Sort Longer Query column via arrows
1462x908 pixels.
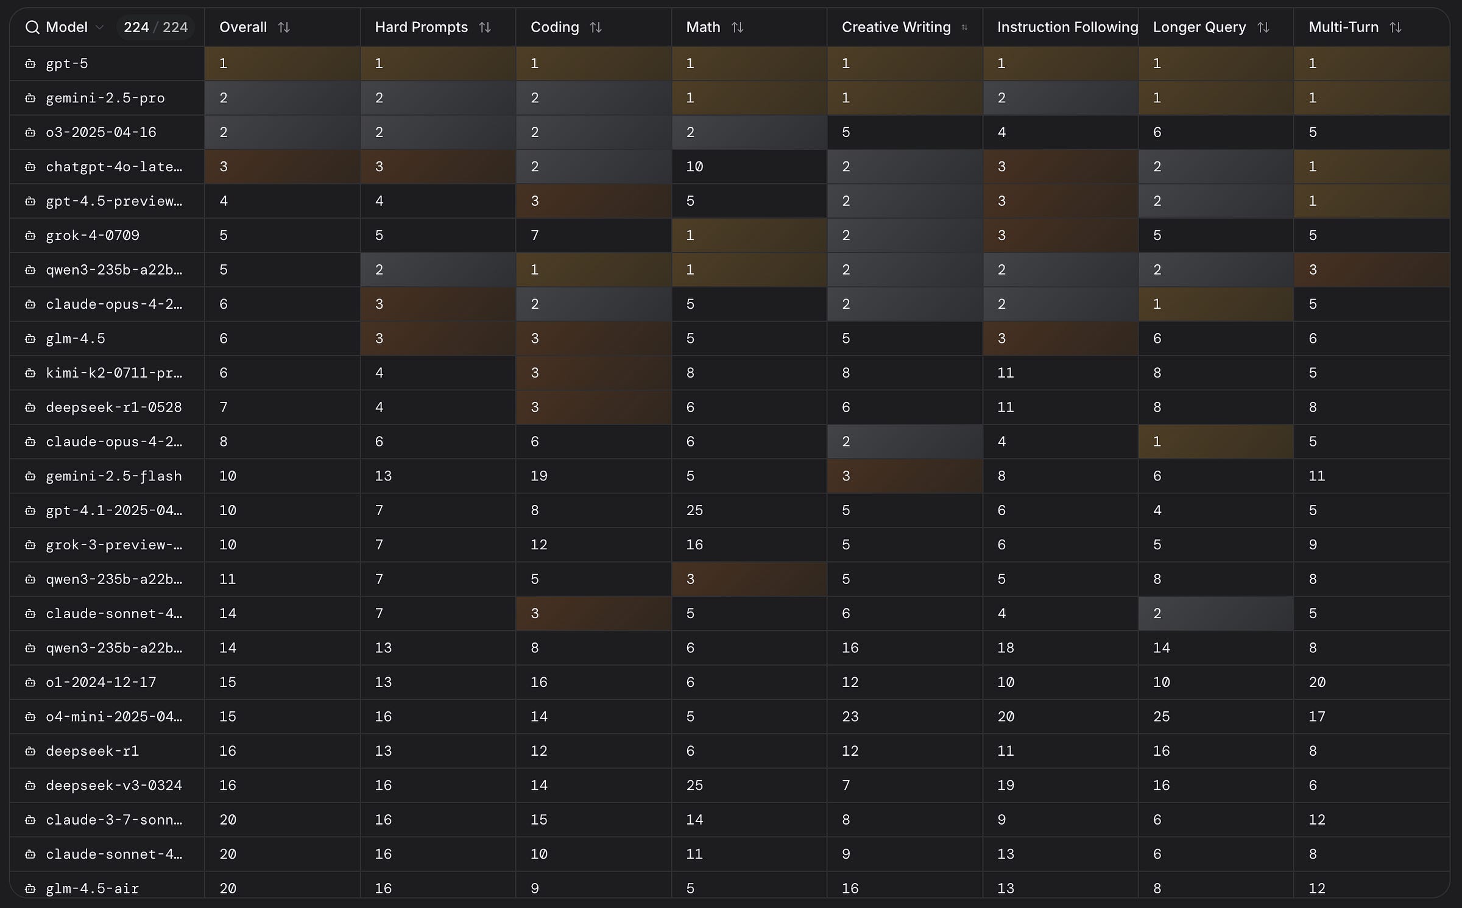click(x=1263, y=27)
